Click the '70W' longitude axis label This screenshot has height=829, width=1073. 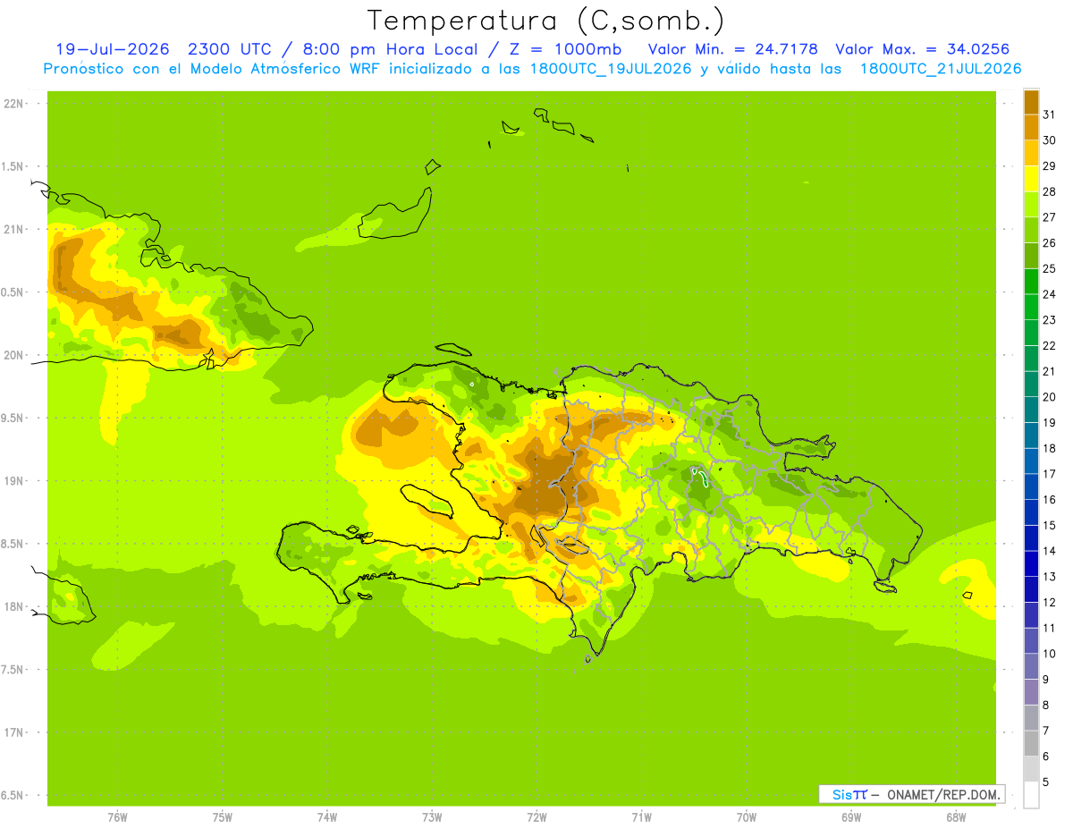coord(747,817)
